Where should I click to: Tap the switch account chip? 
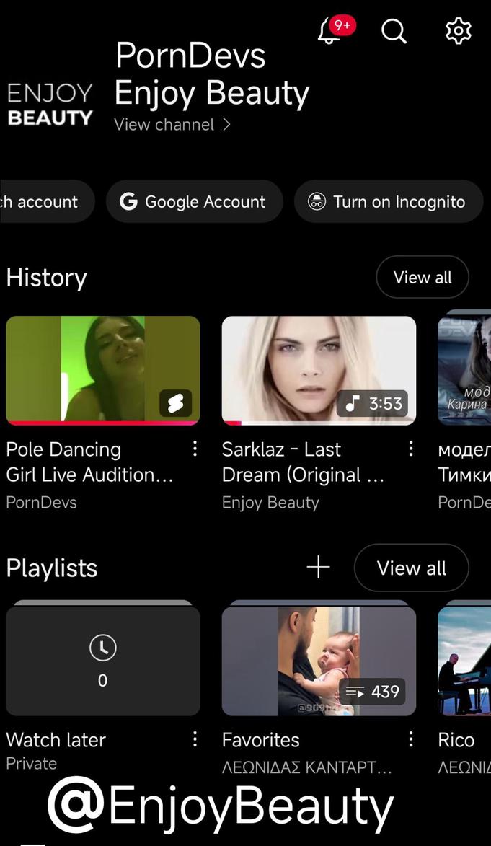click(46, 201)
